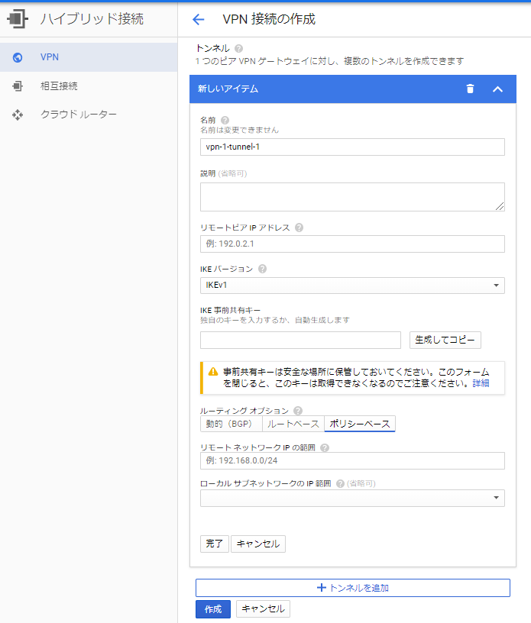
Task: Click the トンネルを追加 button
Action: (352, 588)
